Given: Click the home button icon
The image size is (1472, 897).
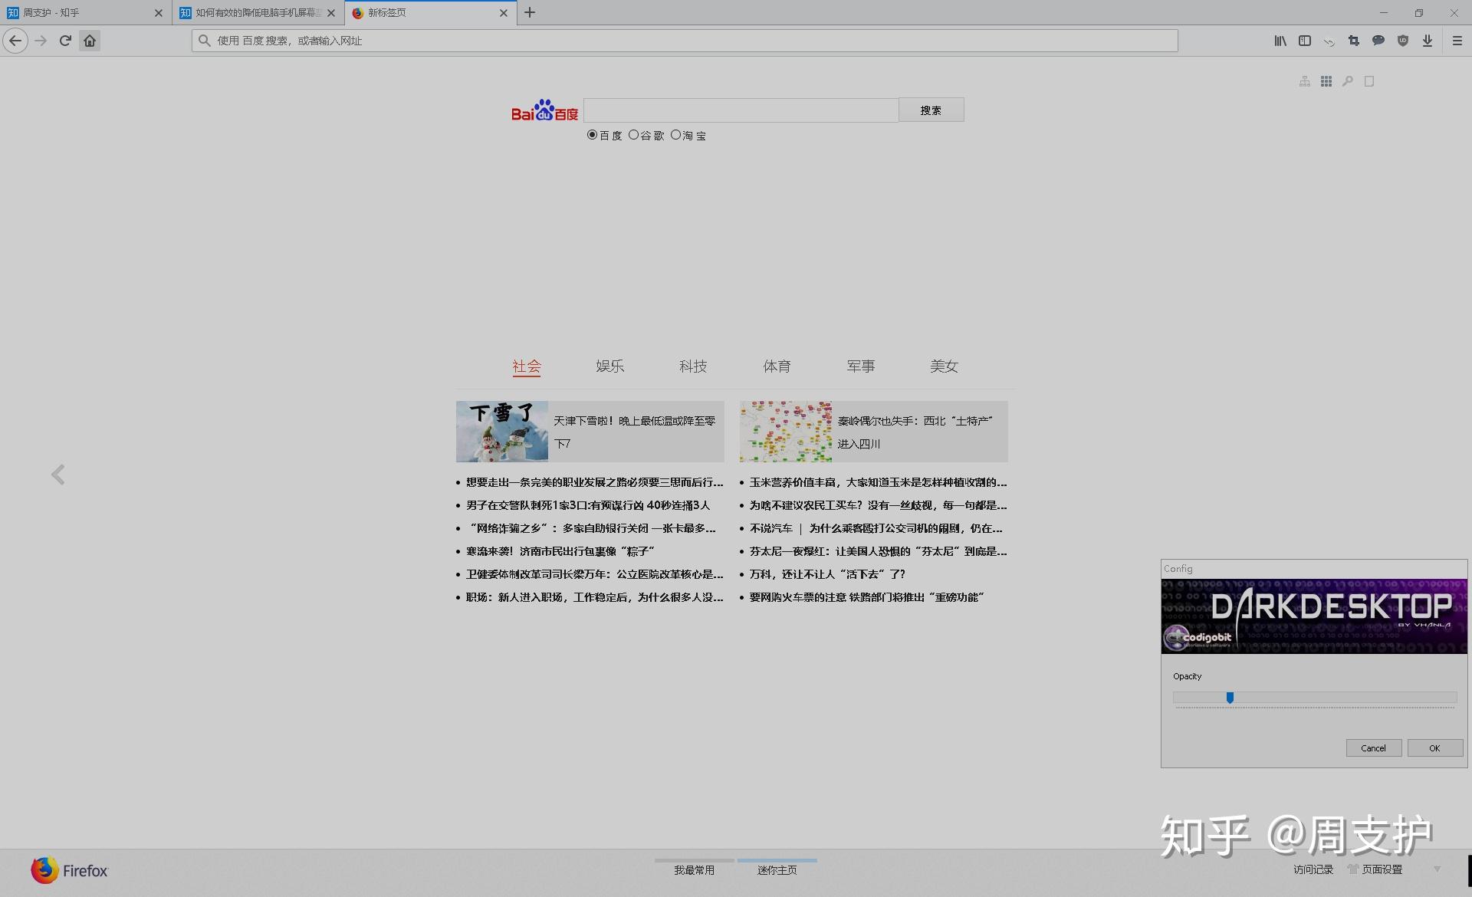Looking at the screenshot, I should click(x=90, y=41).
